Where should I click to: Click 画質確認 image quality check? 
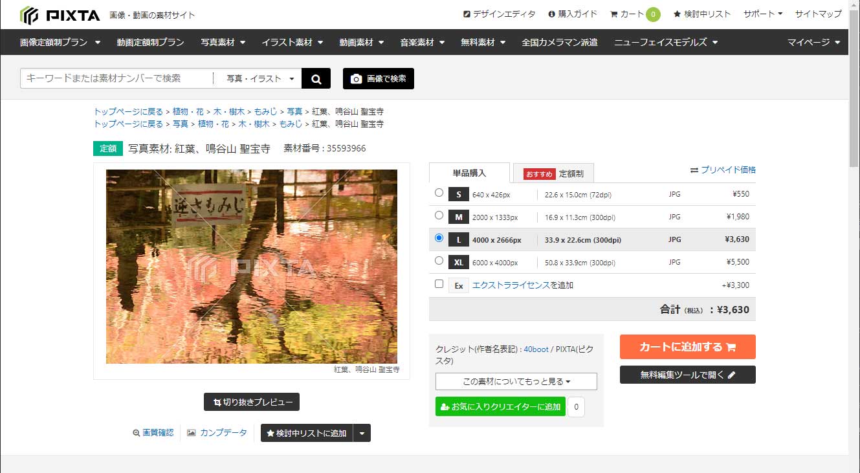coord(153,433)
